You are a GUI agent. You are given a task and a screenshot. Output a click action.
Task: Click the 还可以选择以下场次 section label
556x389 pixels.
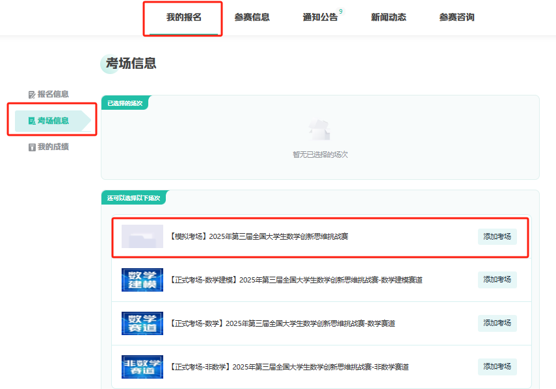[134, 197]
